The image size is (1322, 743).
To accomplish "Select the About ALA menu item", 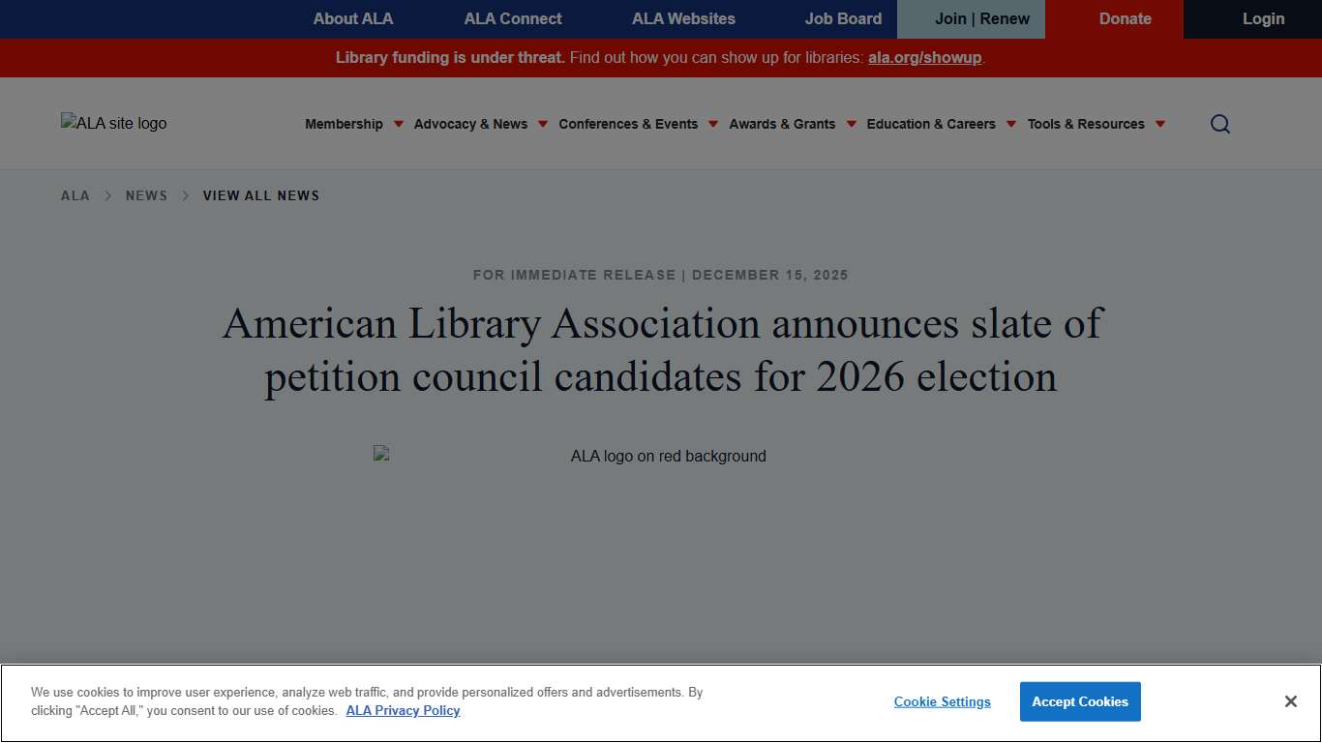I will point(353,18).
